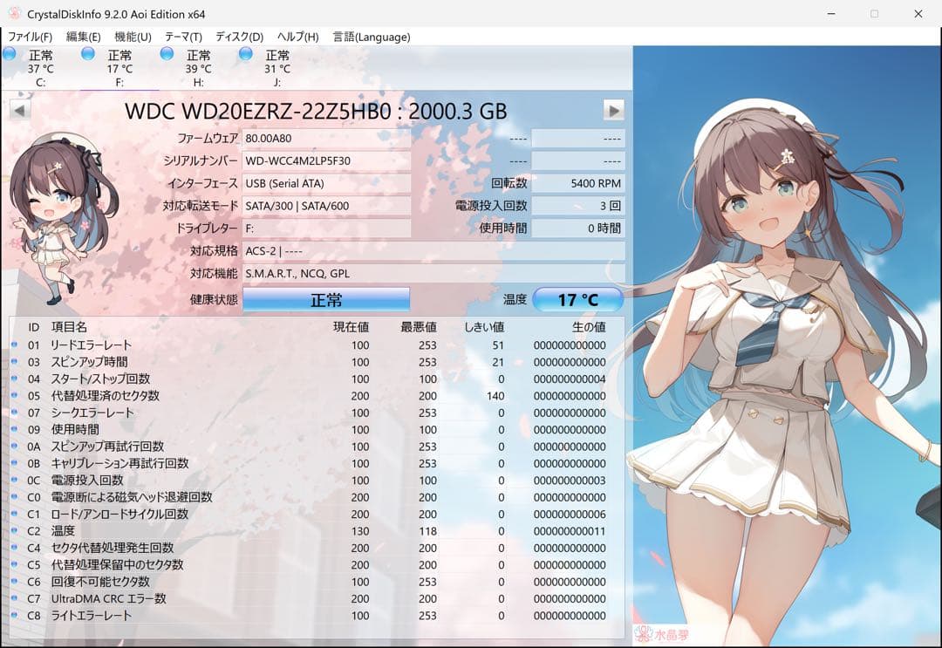Select row C4 セクタ代替処理発生回数
942x648 pixels.
pos(317,549)
